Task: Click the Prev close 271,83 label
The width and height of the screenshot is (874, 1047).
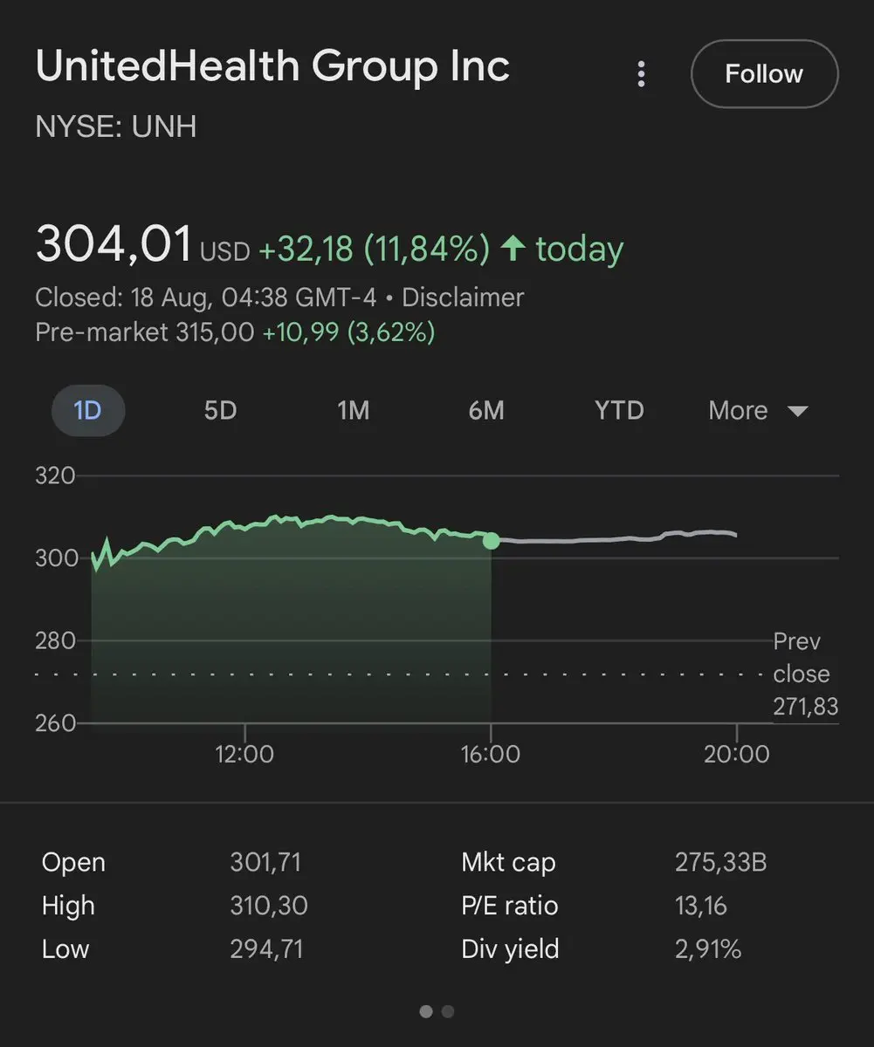Action: 803,674
